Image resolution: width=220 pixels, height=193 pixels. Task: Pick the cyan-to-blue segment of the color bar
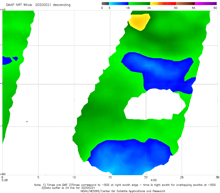point(119,4)
